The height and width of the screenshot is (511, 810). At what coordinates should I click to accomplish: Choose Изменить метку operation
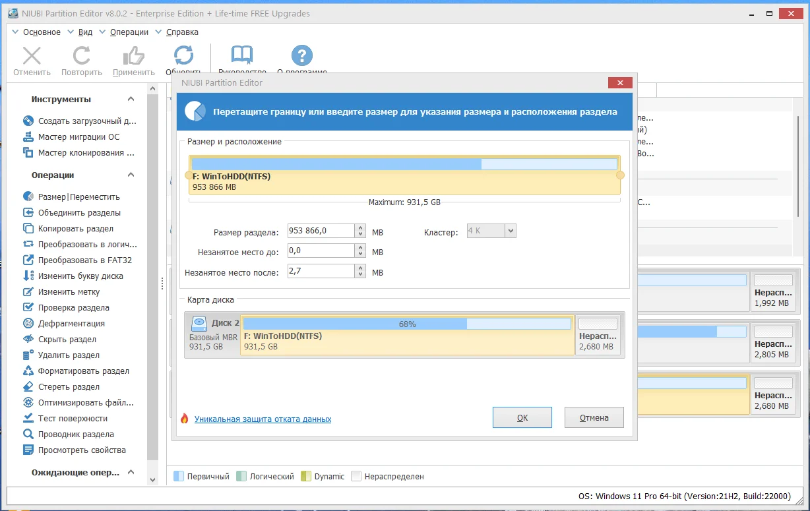pyautogui.click(x=61, y=291)
